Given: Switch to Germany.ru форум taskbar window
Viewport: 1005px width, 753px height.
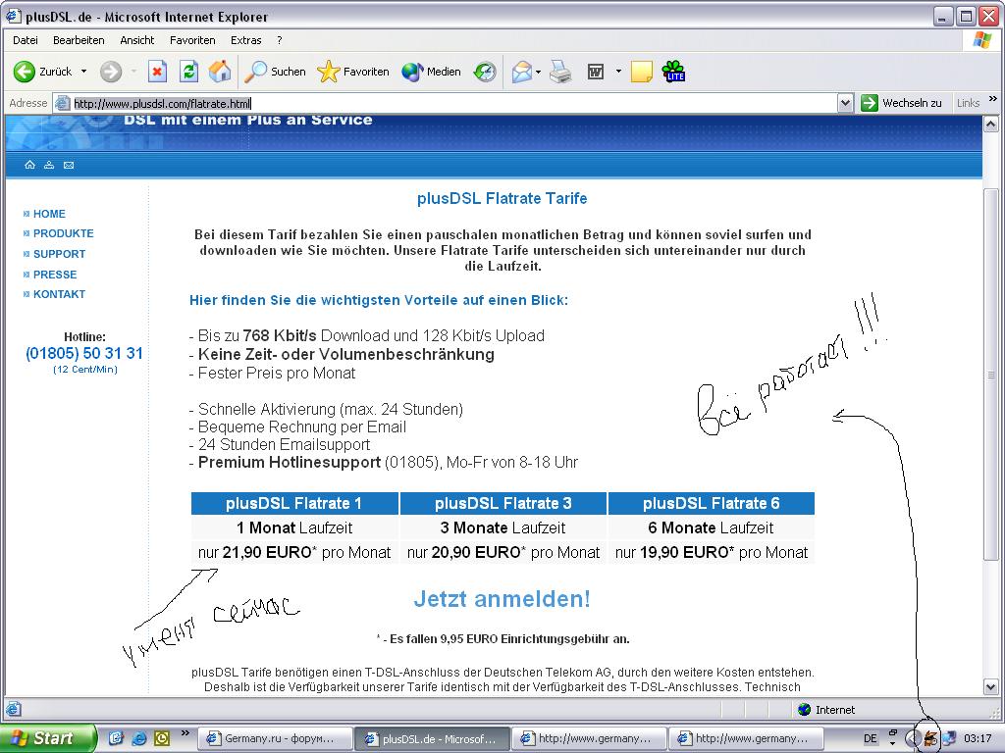Looking at the screenshot, I should coord(275,738).
